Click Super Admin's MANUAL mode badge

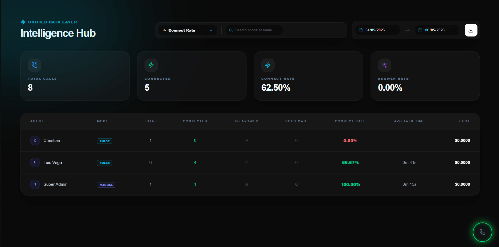(x=106, y=185)
